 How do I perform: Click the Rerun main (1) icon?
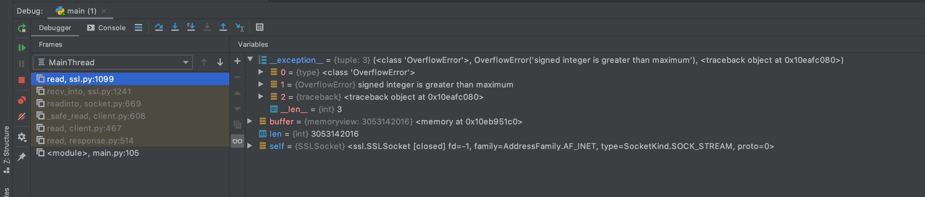click(22, 29)
